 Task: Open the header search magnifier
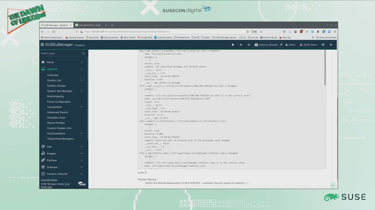(x=249, y=45)
